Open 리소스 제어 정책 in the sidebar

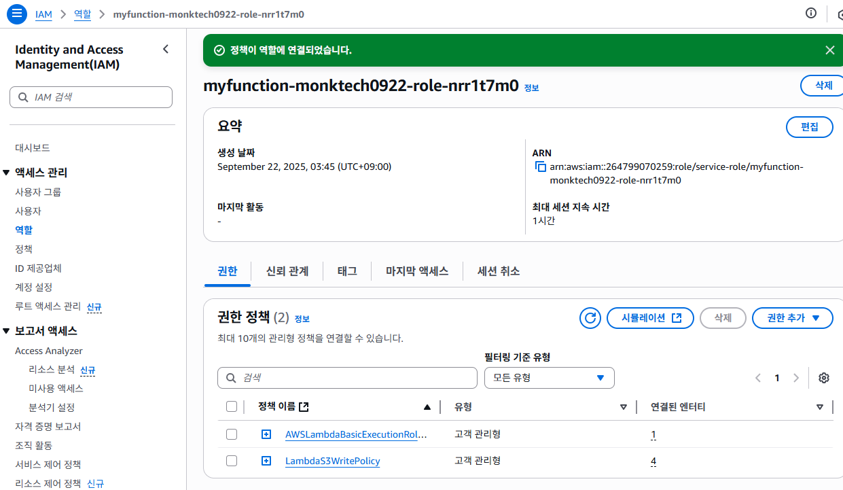pos(48,484)
